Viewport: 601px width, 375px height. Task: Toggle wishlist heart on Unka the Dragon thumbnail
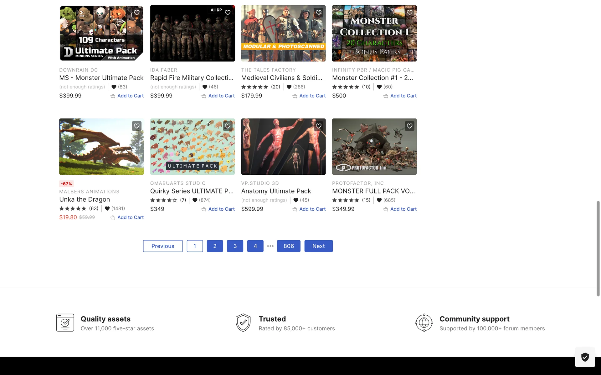pyautogui.click(x=136, y=126)
